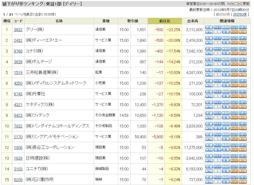Open stock code 3632 link
This screenshot has height=185, width=254.
pos(18,30)
